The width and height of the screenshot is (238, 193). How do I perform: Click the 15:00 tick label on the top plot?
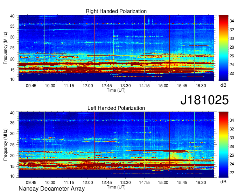pyautogui.click(x=163, y=86)
